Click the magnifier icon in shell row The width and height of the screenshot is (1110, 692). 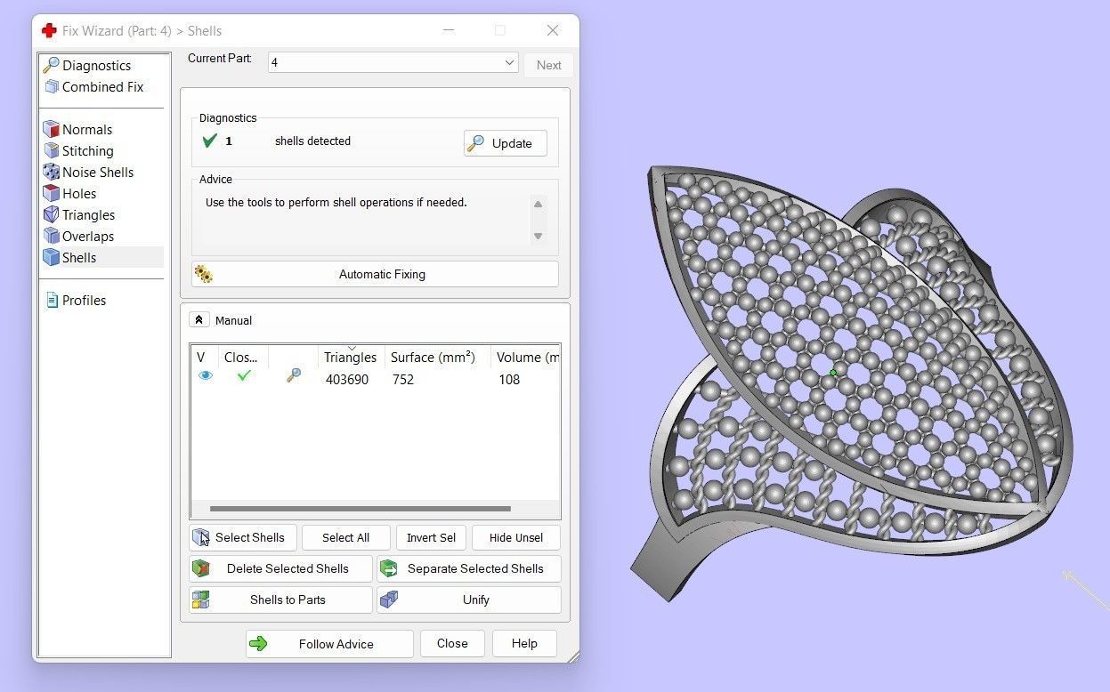[x=294, y=375]
